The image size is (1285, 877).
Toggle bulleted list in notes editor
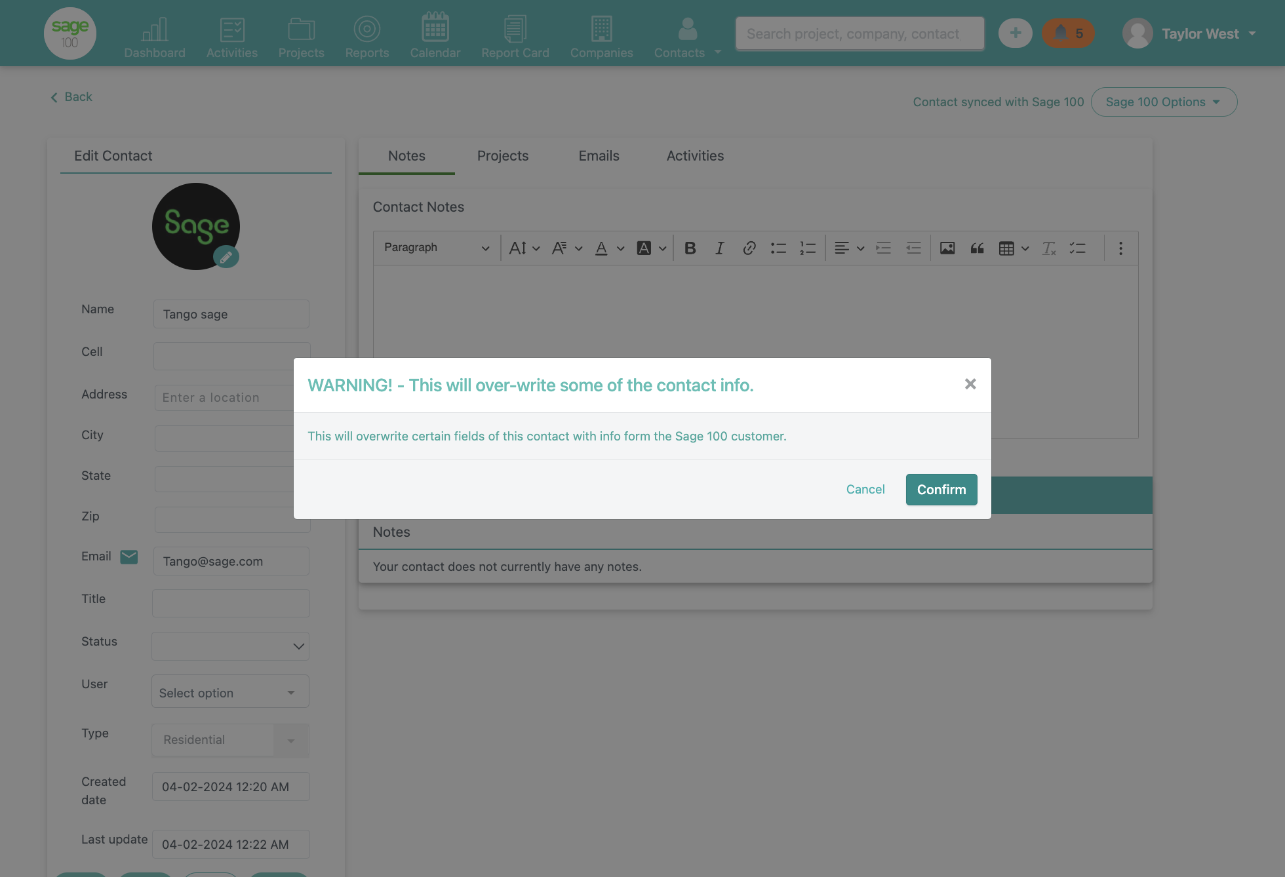coord(778,248)
